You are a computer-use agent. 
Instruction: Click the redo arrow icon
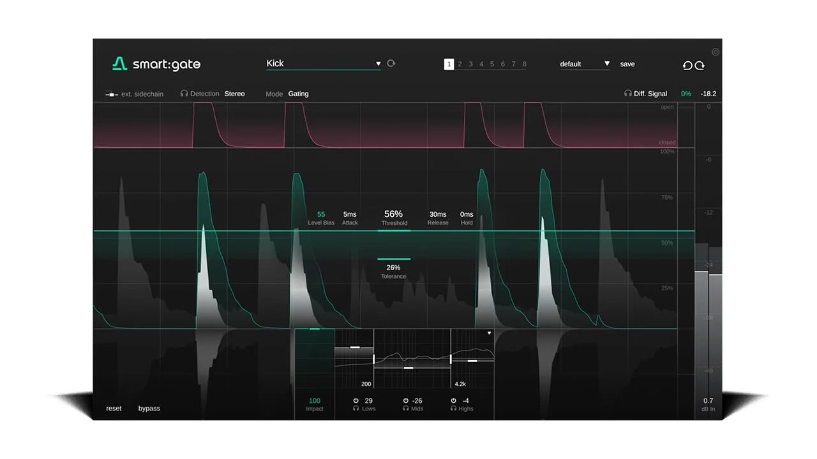(700, 65)
